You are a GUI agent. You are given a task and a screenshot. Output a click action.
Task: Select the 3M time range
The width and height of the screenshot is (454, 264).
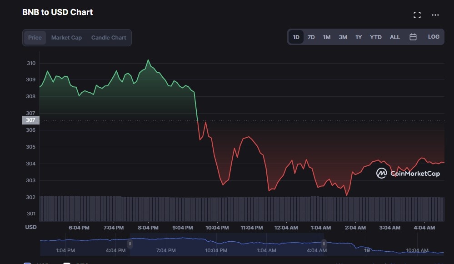coord(343,37)
